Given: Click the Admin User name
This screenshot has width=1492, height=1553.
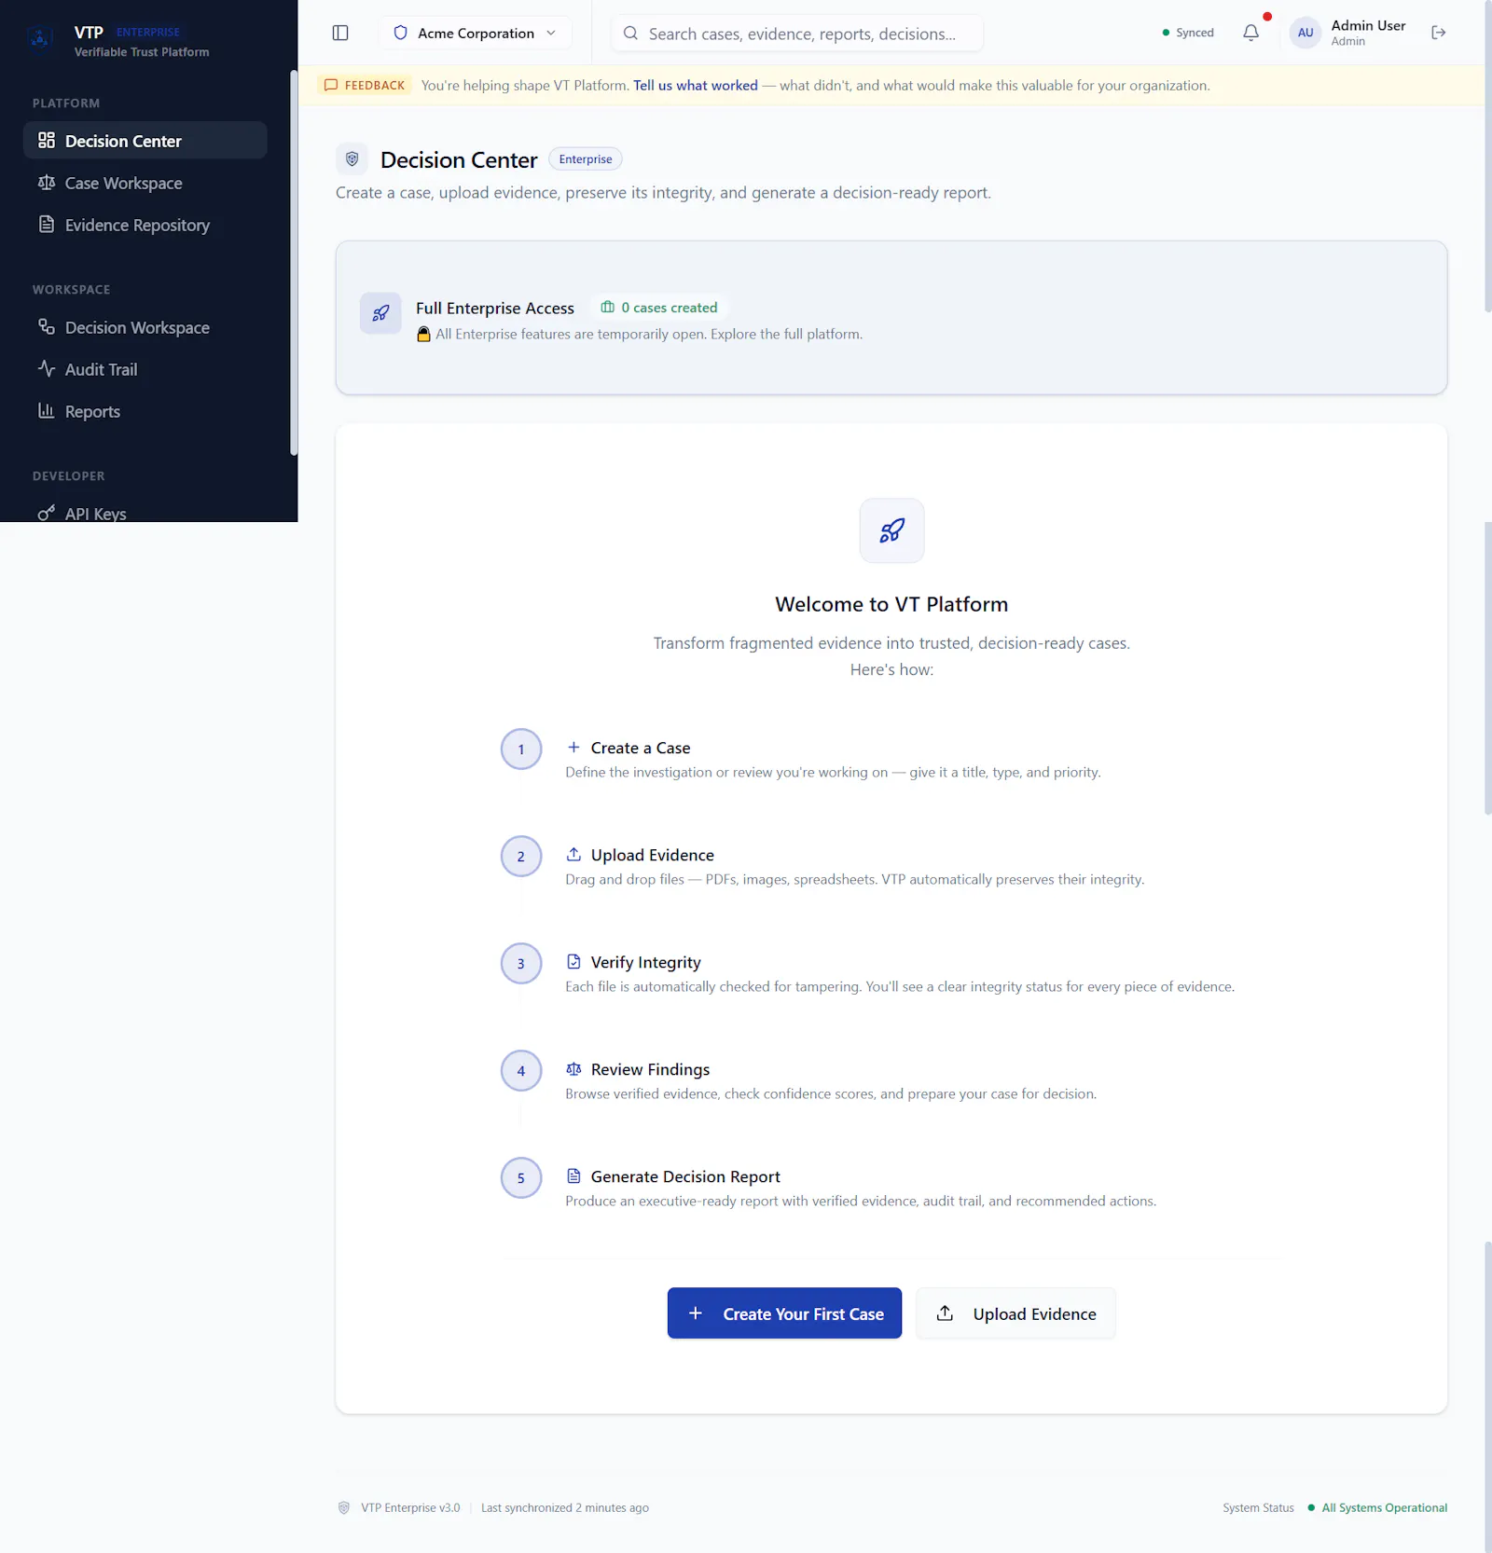Looking at the screenshot, I should tap(1368, 25).
